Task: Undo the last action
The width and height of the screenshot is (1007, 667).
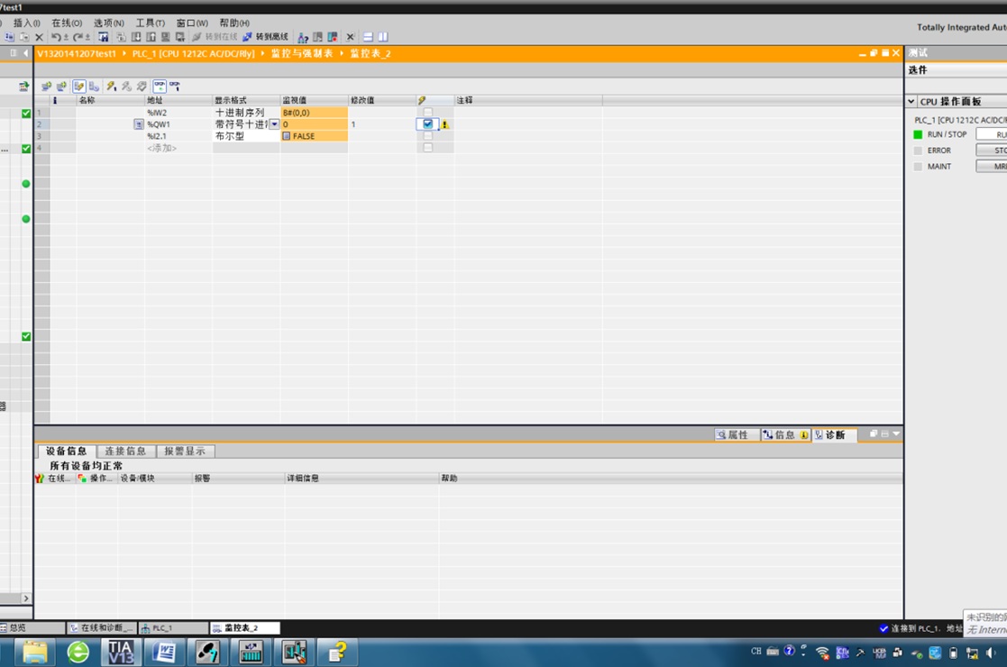Action: [x=57, y=37]
